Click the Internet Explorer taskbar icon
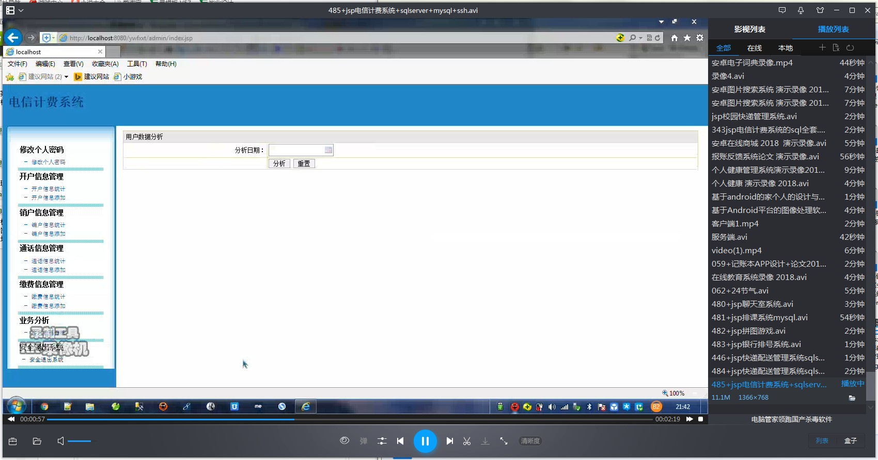The height and width of the screenshot is (460, 878). pos(306,406)
